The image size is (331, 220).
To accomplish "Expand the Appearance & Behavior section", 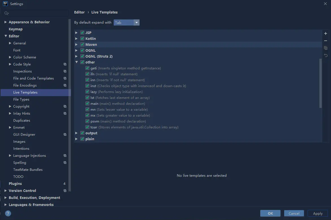I will [x=5, y=22].
